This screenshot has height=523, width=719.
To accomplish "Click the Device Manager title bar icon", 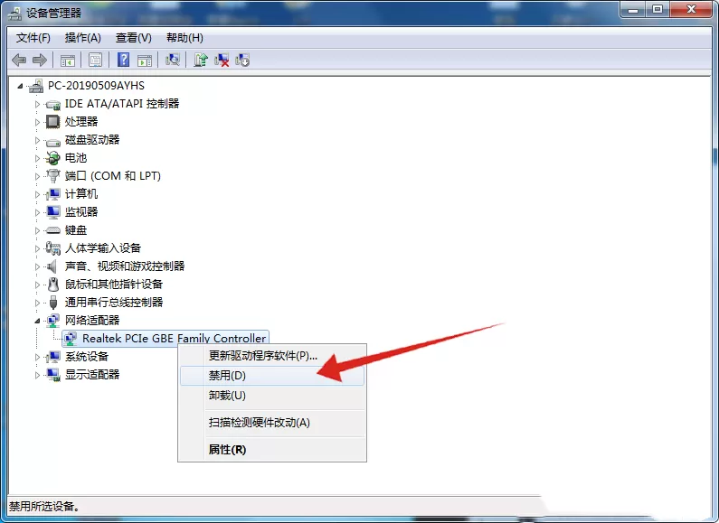I will 14,14.
